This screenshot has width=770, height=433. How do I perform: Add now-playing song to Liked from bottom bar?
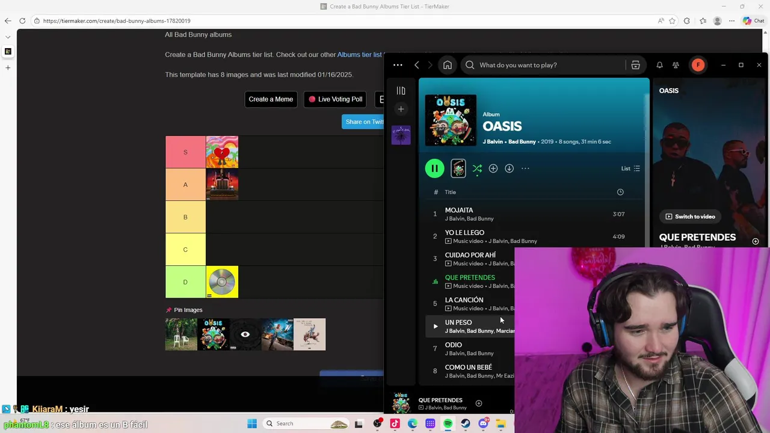coord(479,403)
